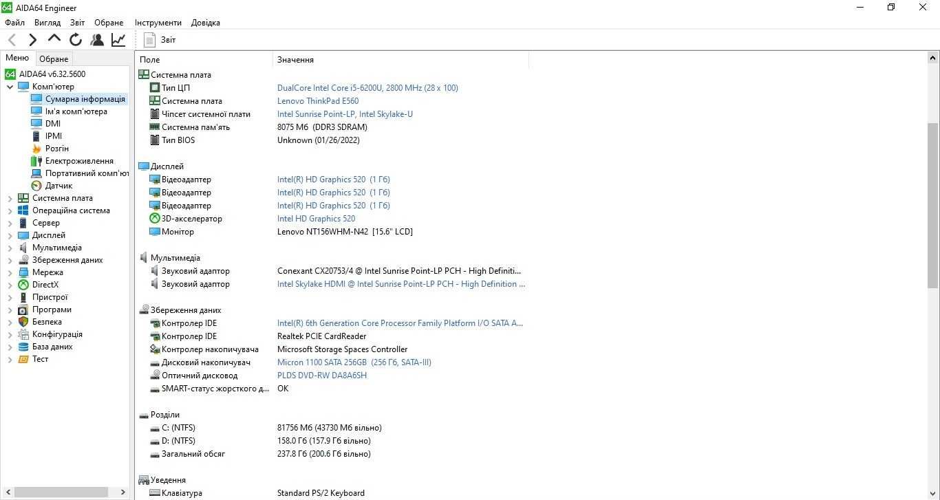Click the horizontal scrollbar in tree panel

click(61, 492)
